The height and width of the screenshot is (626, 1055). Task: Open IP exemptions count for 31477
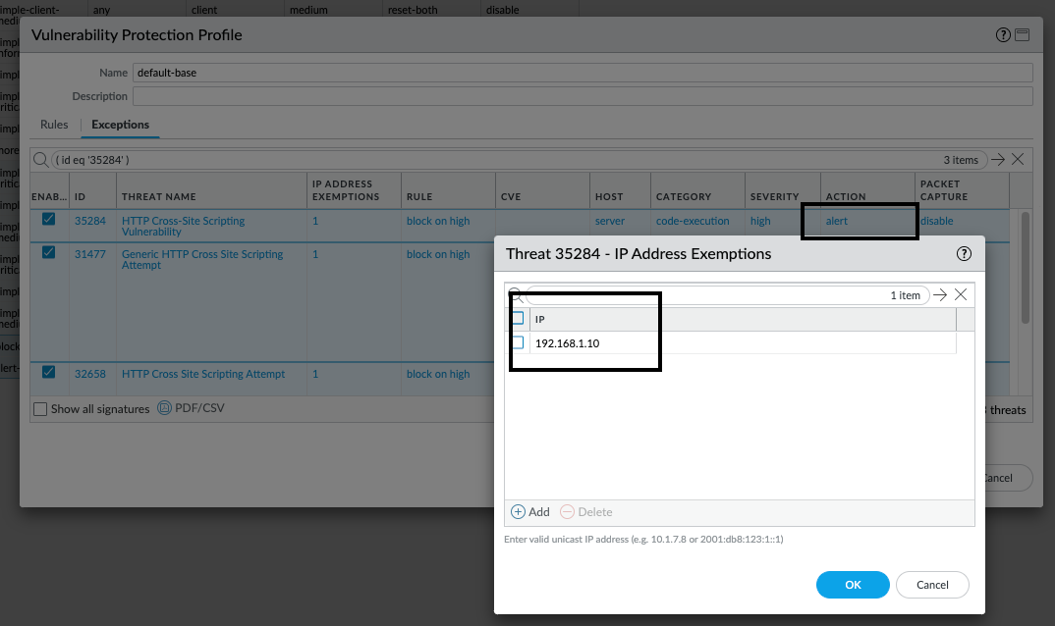click(x=315, y=254)
